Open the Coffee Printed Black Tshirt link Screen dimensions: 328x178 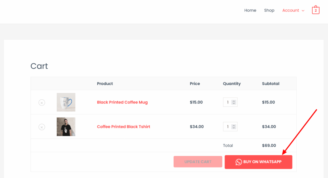coord(123,127)
